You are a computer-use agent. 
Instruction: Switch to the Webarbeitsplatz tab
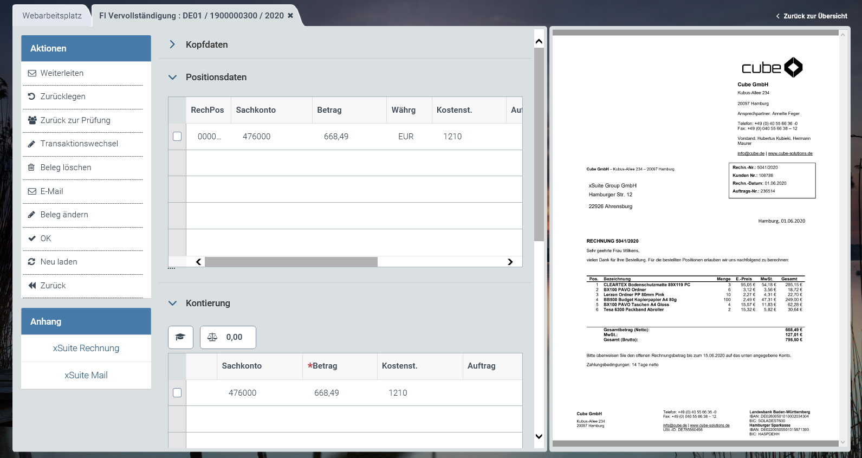coord(52,16)
